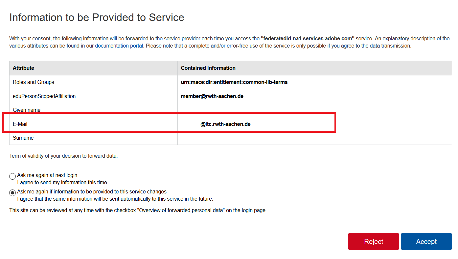Click the Surname attribute row
Image resolution: width=458 pixels, height=259 pixels.
click(23, 138)
